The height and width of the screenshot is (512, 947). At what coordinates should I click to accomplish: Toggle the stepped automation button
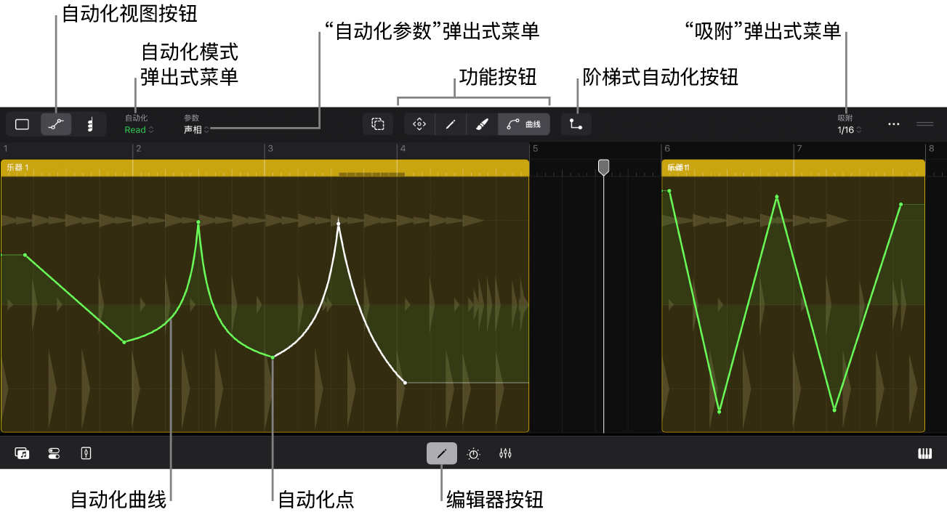pyautogui.click(x=576, y=124)
